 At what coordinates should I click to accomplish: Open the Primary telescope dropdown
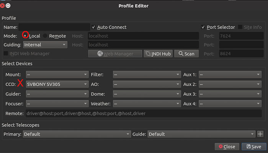(x=77, y=134)
